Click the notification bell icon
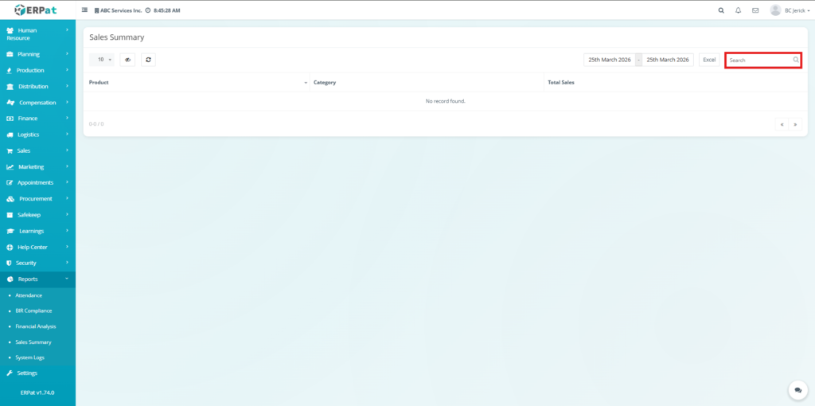 point(738,10)
